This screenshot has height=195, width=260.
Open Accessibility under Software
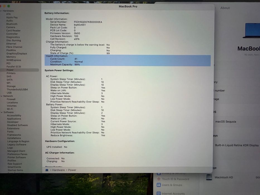coord(14,116)
